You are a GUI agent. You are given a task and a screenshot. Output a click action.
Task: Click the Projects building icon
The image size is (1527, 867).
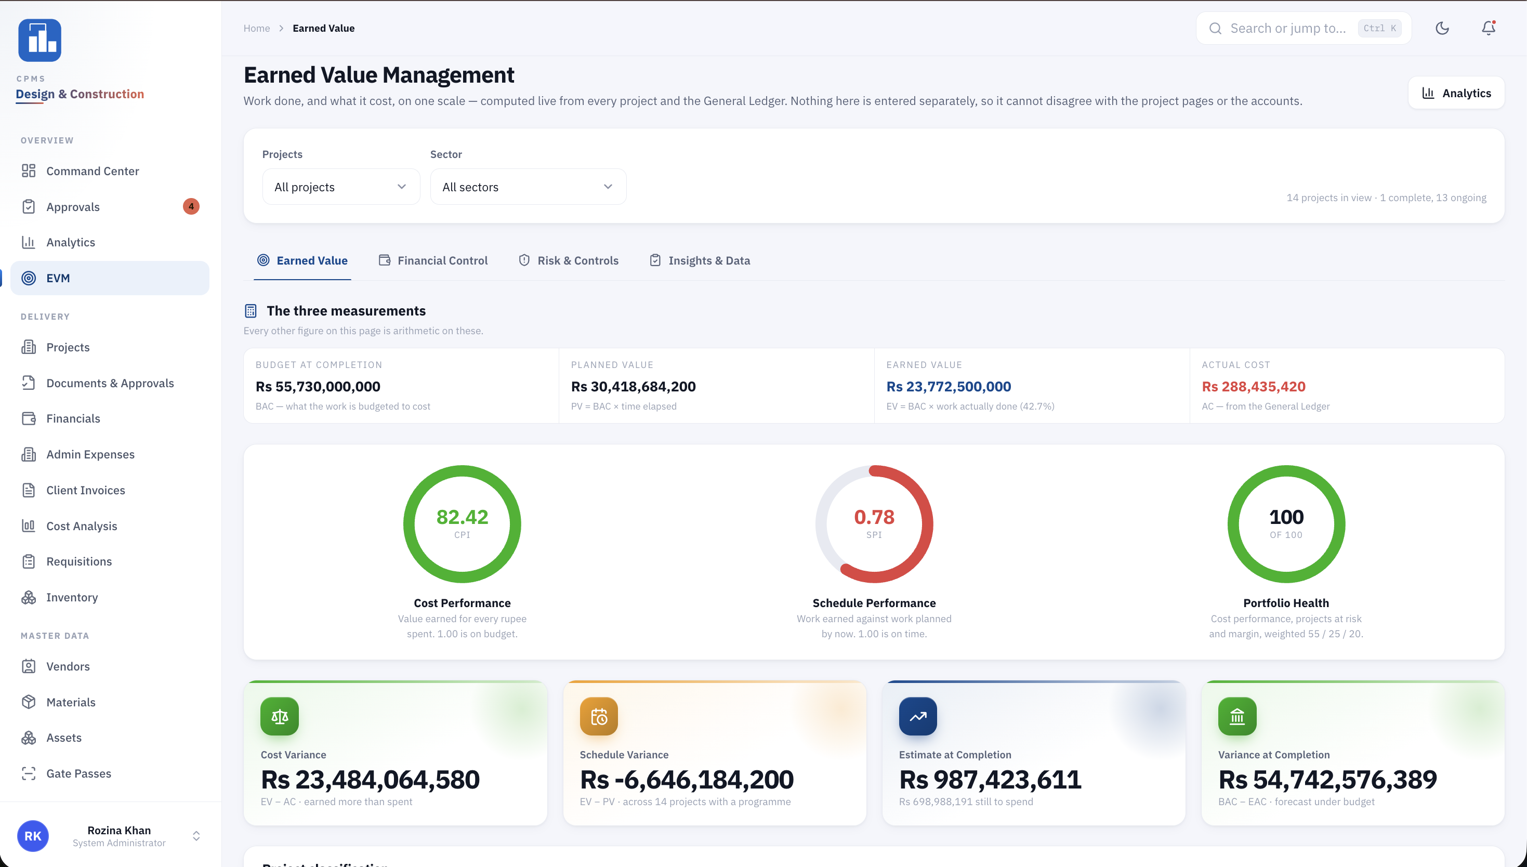tap(29, 347)
